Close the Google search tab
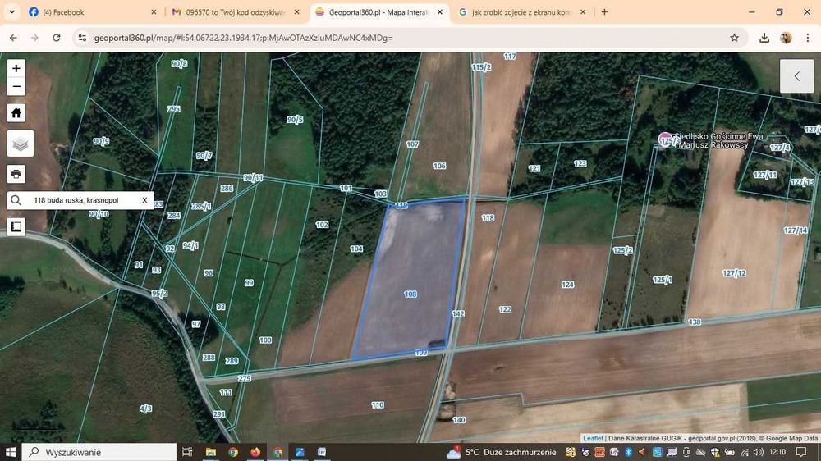The width and height of the screenshot is (821, 461). [583, 12]
